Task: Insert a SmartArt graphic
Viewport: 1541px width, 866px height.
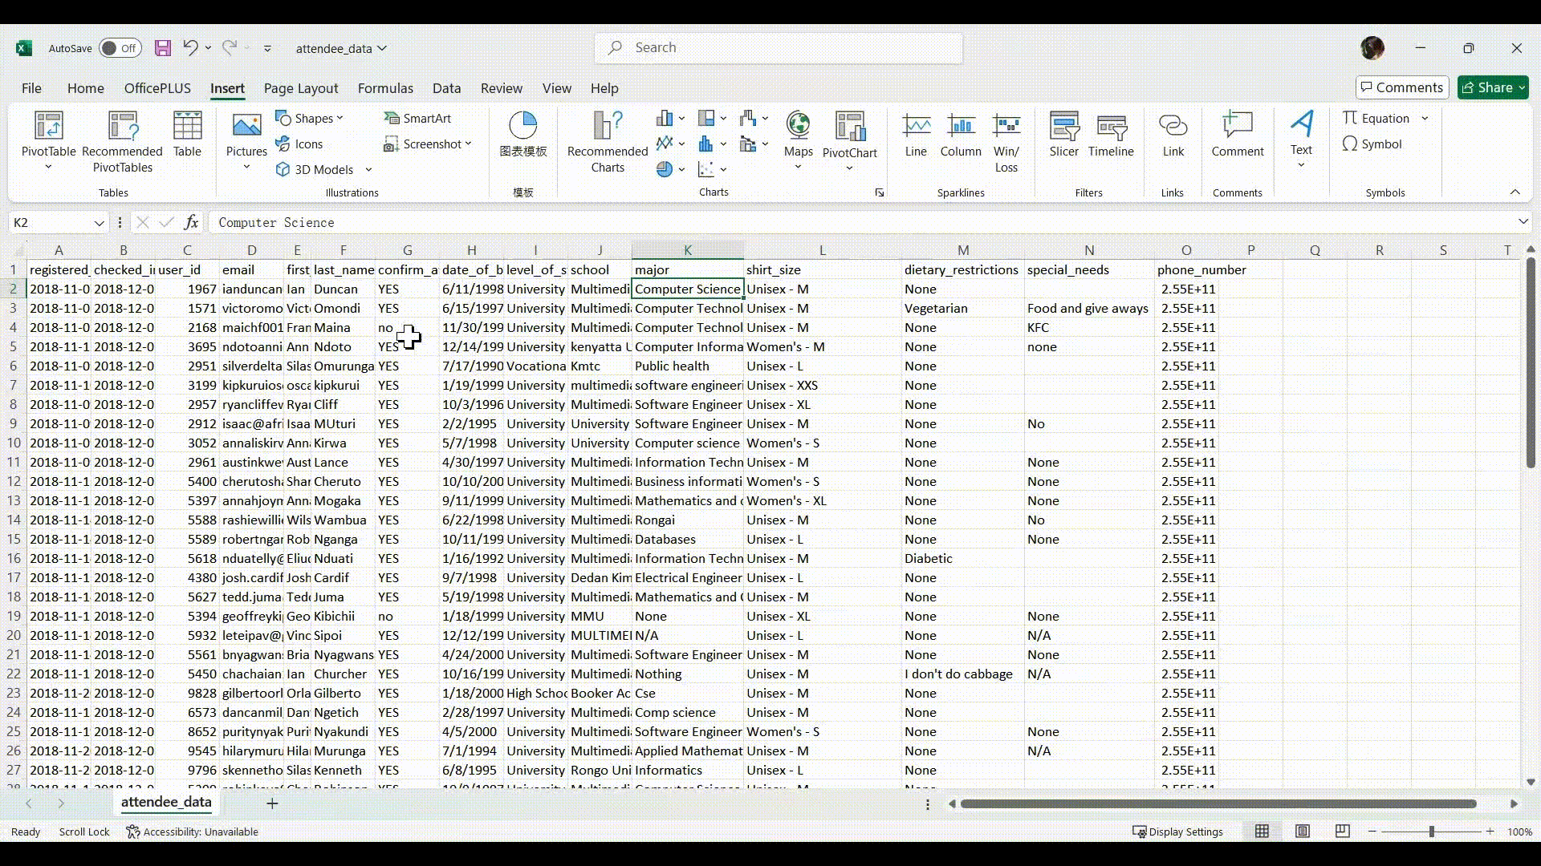Action: (417, 119)
